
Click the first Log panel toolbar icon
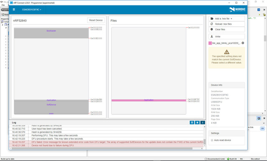[x=192, y=123]
